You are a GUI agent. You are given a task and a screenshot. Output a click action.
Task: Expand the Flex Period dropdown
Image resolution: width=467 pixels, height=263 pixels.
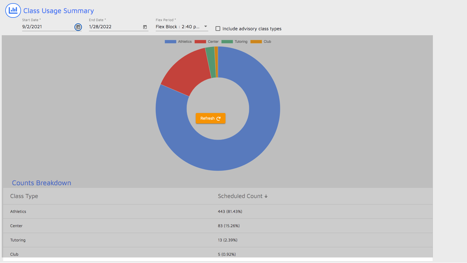(x=205, y=27)
